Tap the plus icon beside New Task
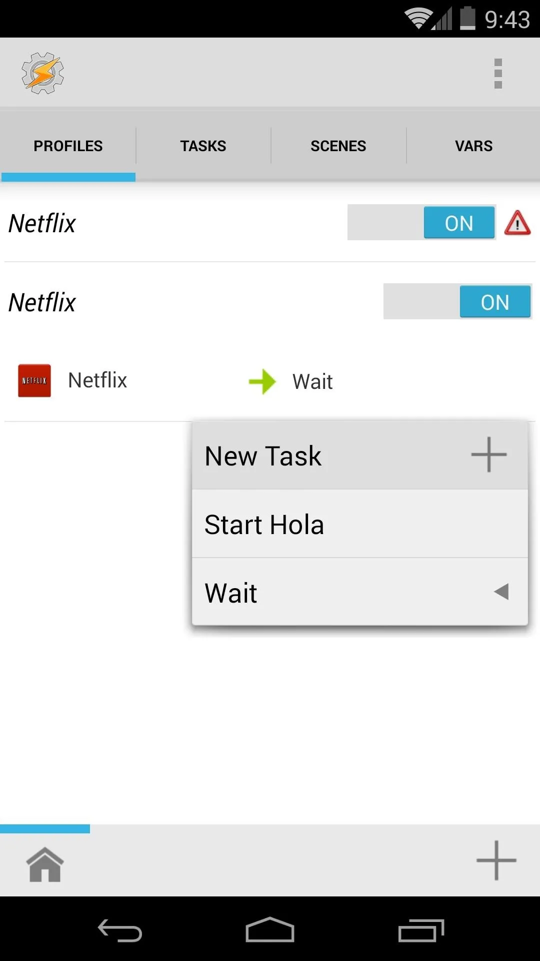Screen dimensions: 540x961 489,454
